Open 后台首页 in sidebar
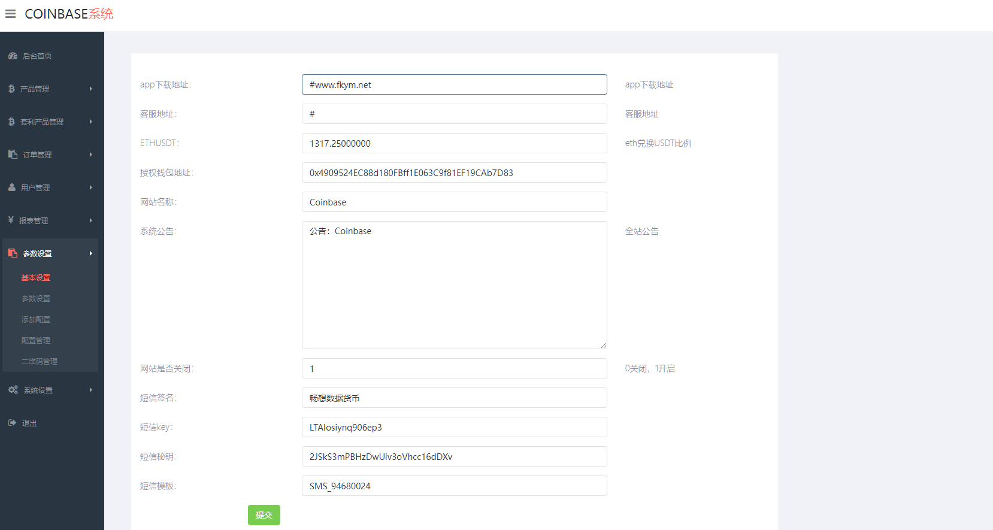The width and height of the screenshot is (993, 530). tap(37, 56)
